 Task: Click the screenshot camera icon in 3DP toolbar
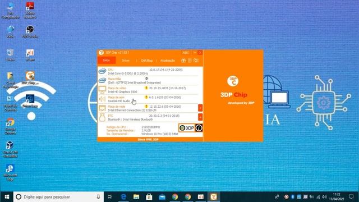click(196, 61)
